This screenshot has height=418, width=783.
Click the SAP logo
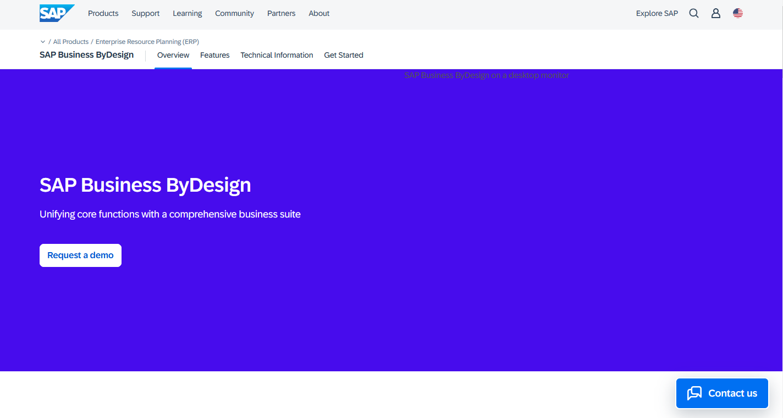(x=56, y=13)
